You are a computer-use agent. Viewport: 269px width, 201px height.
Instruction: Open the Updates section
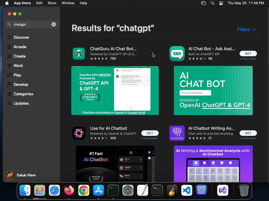18,103
